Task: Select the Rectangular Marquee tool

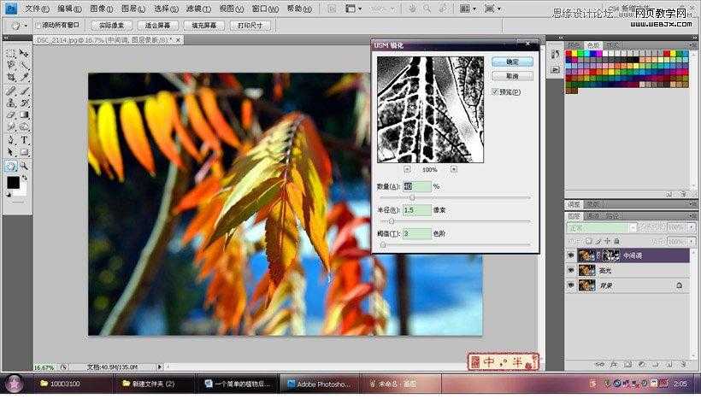Action: pyautogui.click(x=11, y=54)
